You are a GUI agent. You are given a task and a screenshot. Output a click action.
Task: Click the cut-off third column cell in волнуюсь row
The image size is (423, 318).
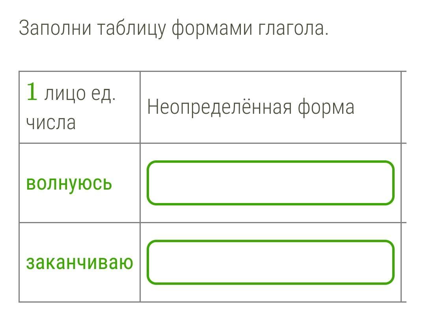click(404, 183)
